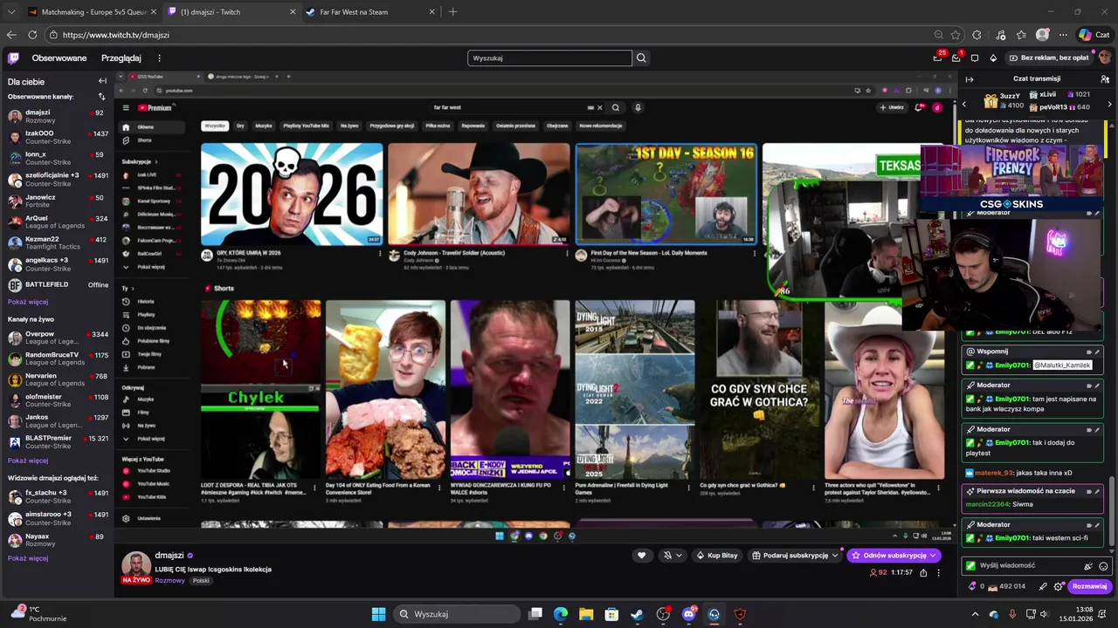Click the chat identity badge in message box
Viewport: 1118px width, 628px height.
(970, 565)
